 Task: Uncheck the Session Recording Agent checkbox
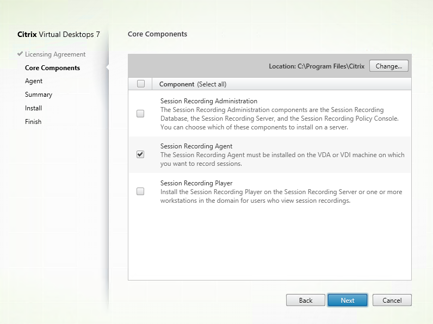(140, 154)
